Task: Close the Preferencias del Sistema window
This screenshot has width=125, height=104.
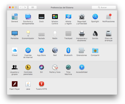Action: point(10,7)
